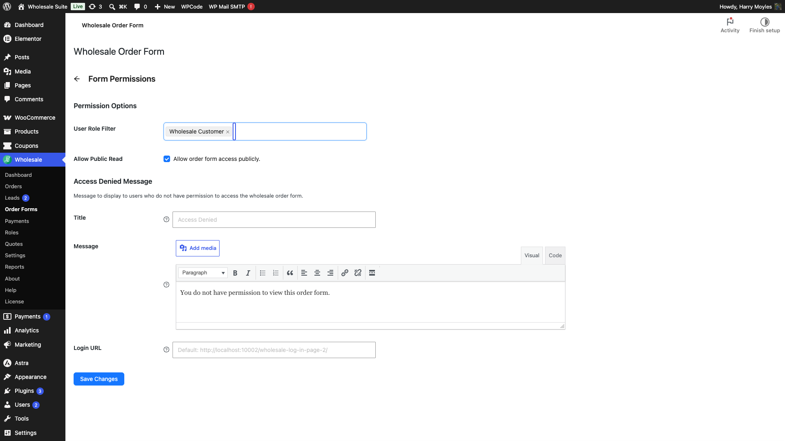The image size is (785, 441).
Task: Open WP Mail SMTP in admin bar
Action: [231, 7]
